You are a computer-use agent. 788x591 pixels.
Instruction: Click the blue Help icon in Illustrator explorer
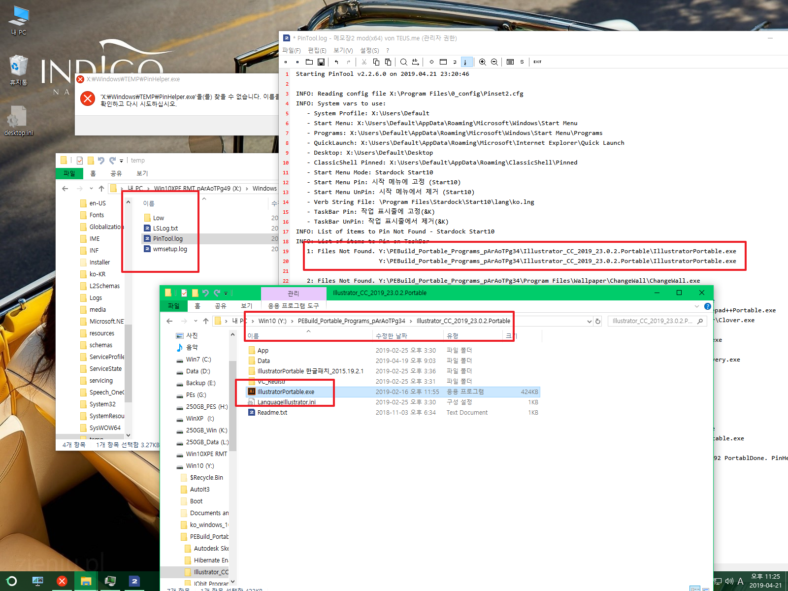pos(708,306)
